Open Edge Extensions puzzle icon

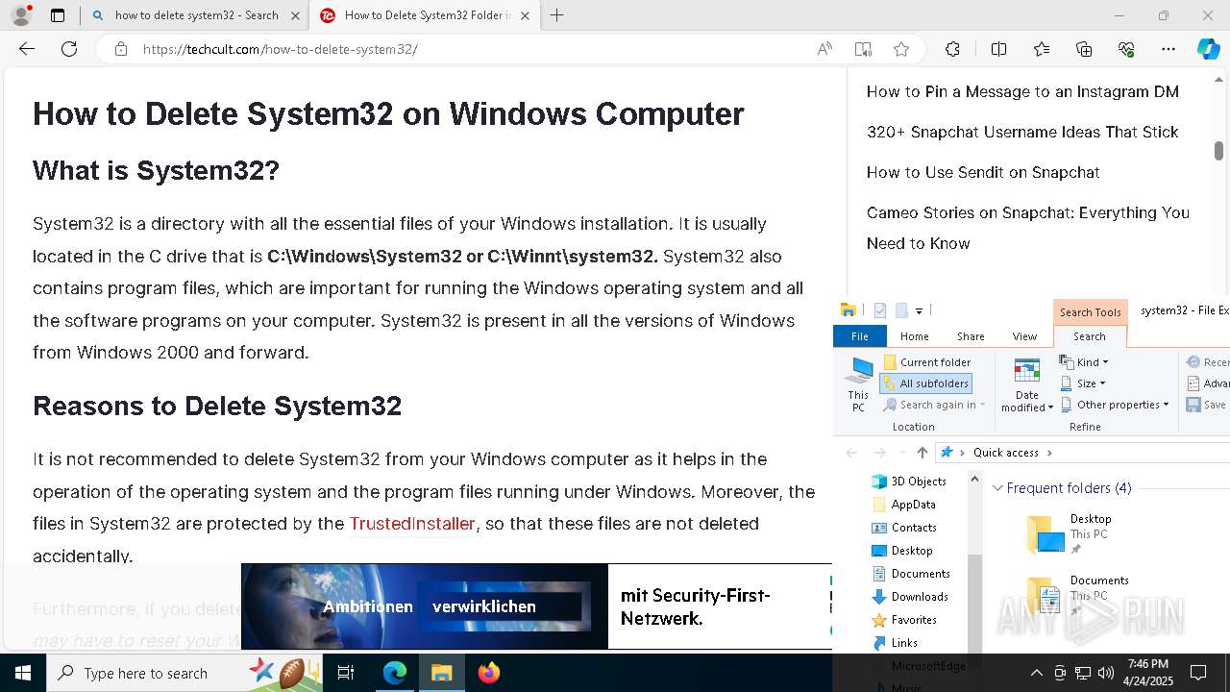point(952,49)
